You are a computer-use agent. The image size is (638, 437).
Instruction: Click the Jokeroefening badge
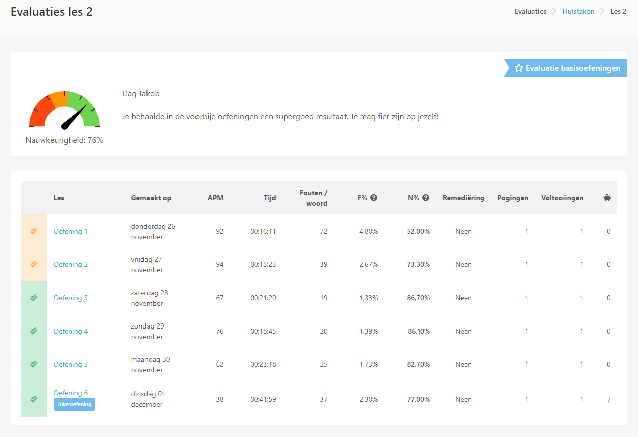click(74, 404)
